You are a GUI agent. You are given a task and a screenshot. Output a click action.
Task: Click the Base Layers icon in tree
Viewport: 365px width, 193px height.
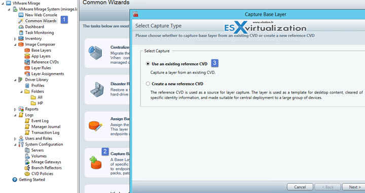pyautogui.click(x=27, y=50)
